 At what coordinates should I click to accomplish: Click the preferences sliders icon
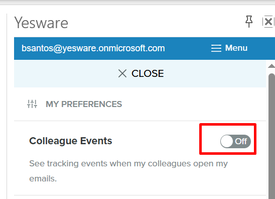click(32, 104)
